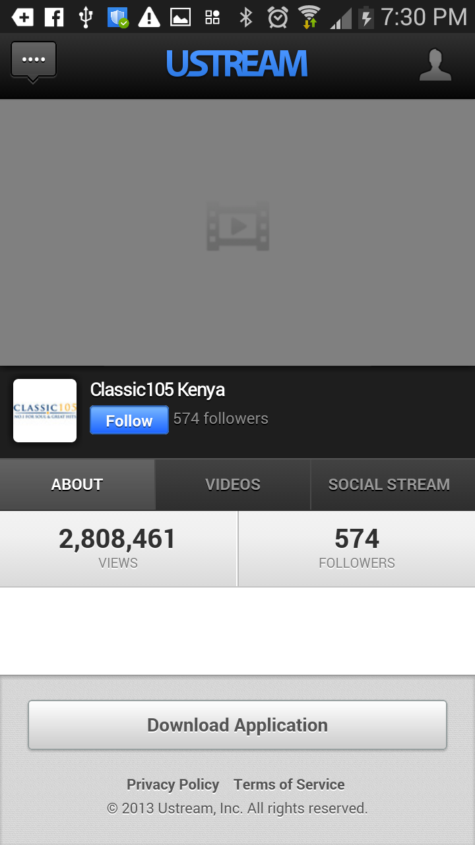Tap the 2,808,461 views counter
475x845 pixels.
click(118, 549)
